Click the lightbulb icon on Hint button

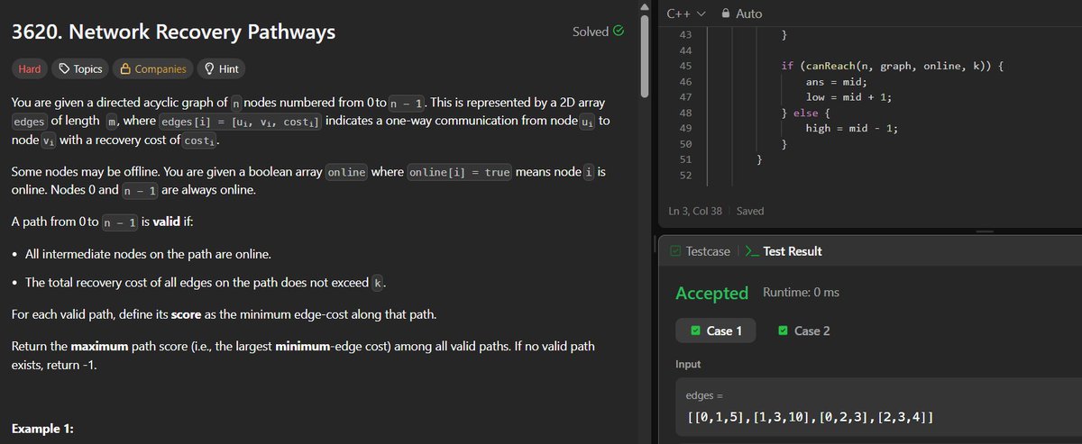point(209,68)
